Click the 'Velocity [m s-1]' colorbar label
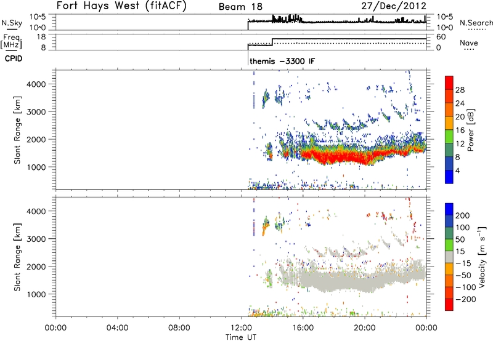Screen dimensions: 493x341 point(482,257)
